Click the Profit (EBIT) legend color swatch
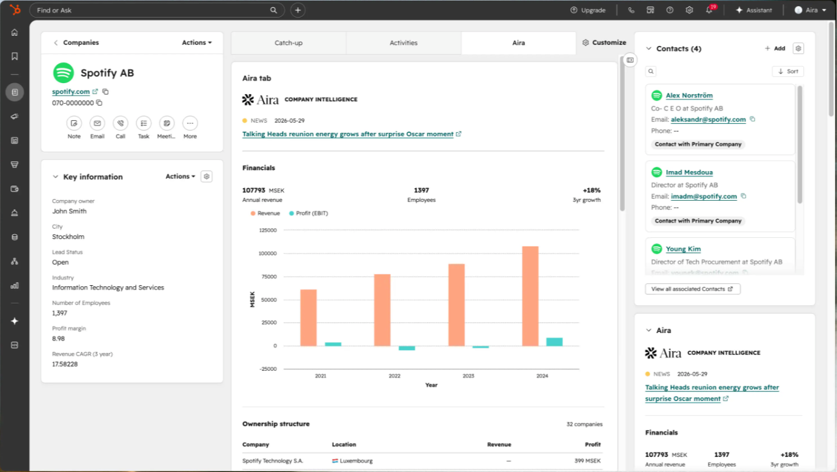The image size is (837, 472). [292, 214]
